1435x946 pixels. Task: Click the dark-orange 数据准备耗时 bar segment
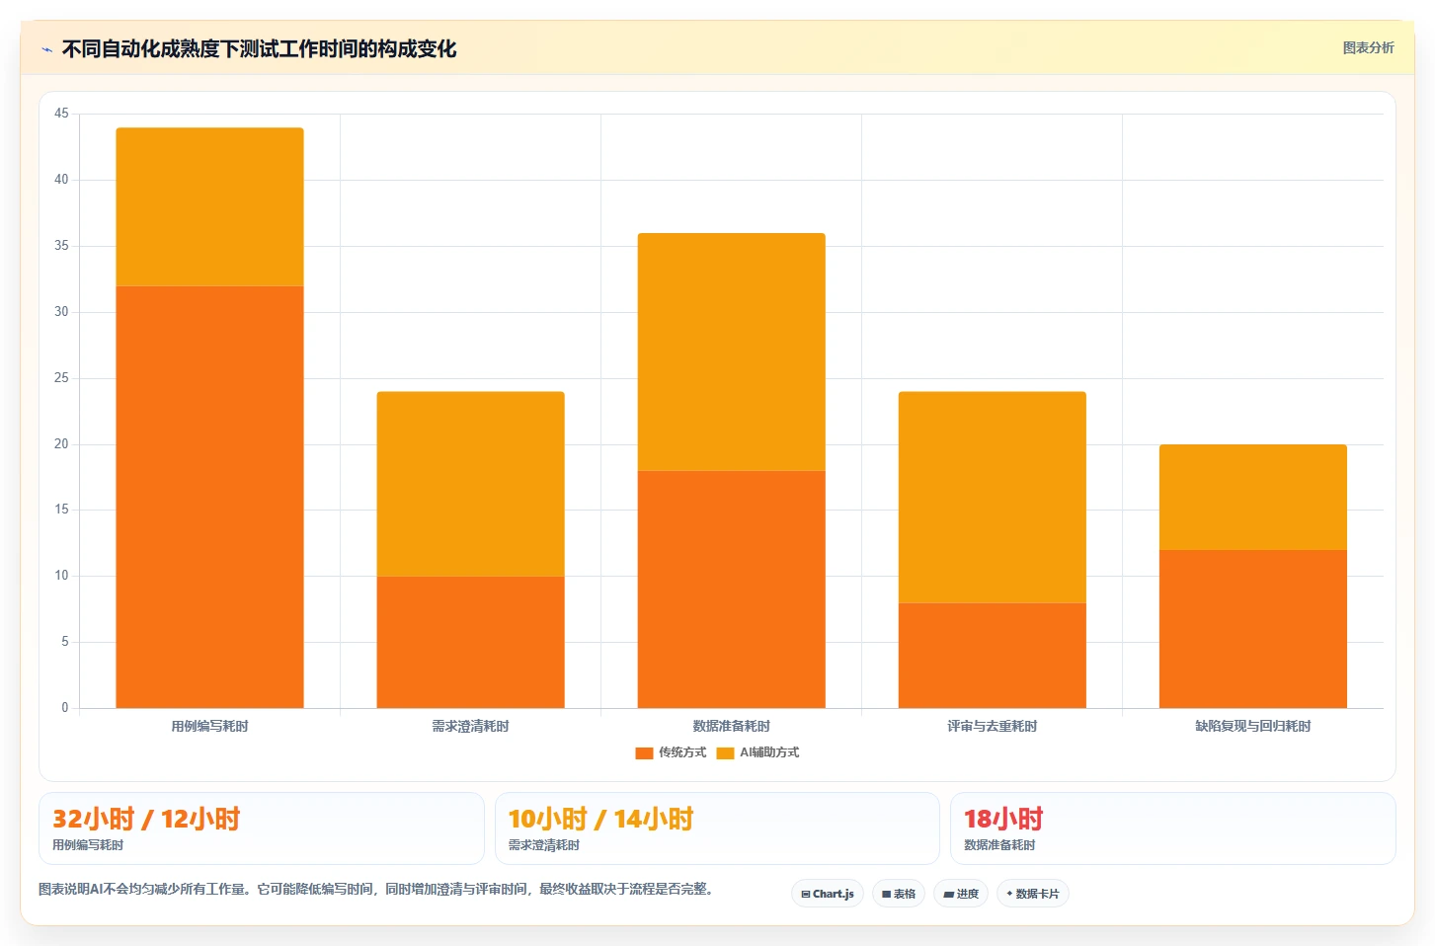click(x=731, y=590)
